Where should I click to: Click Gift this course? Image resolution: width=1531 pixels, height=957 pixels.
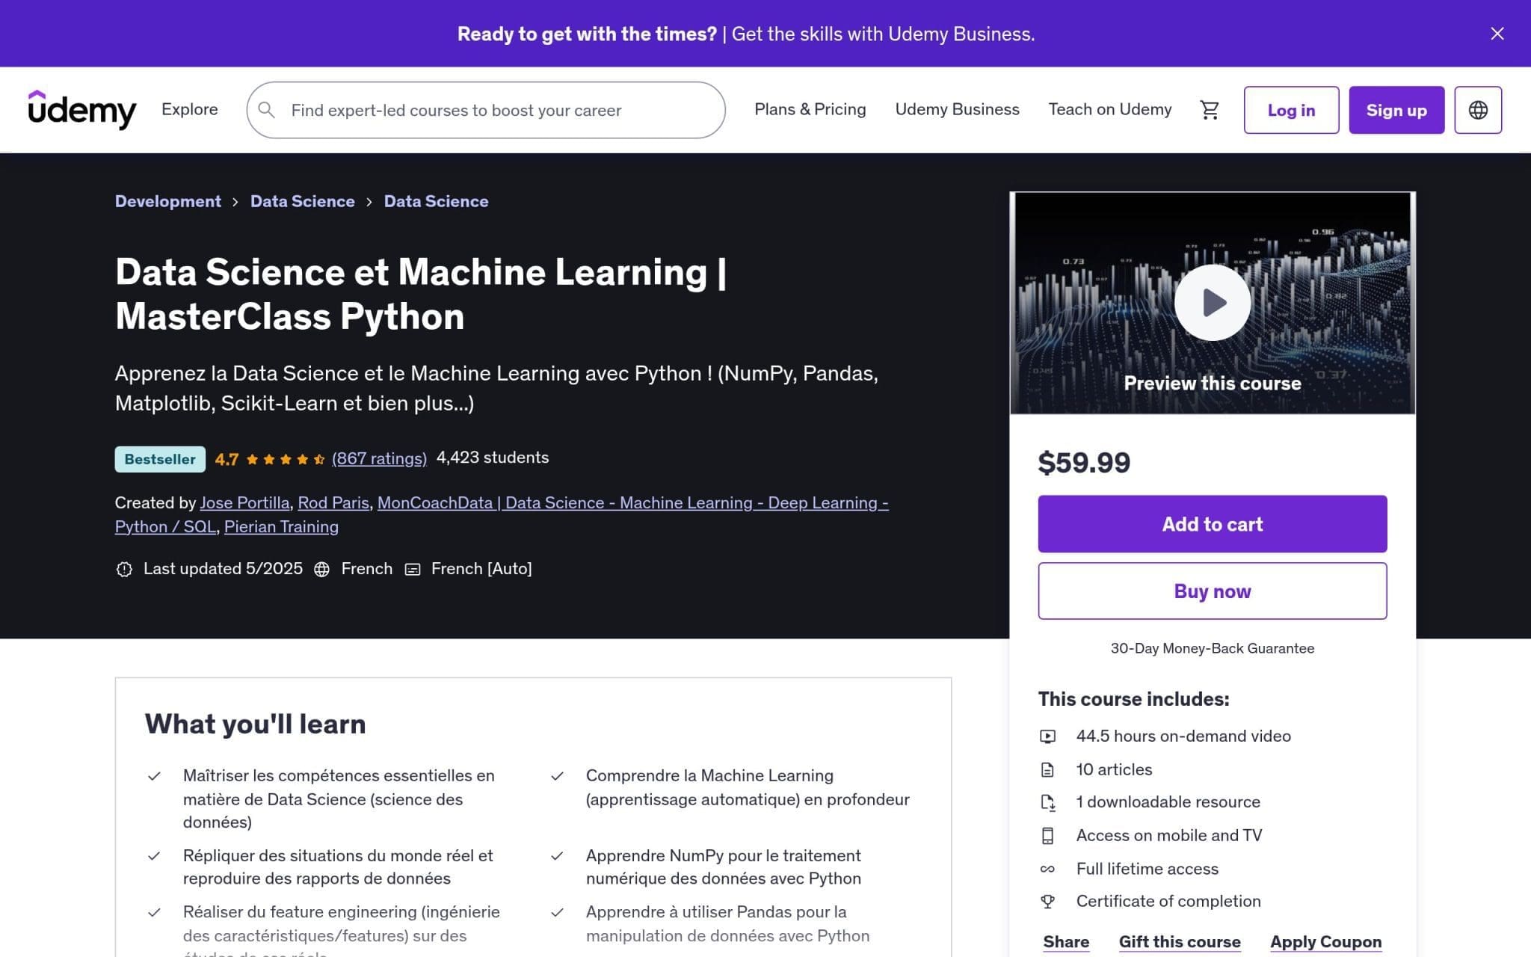point(1180,941)
